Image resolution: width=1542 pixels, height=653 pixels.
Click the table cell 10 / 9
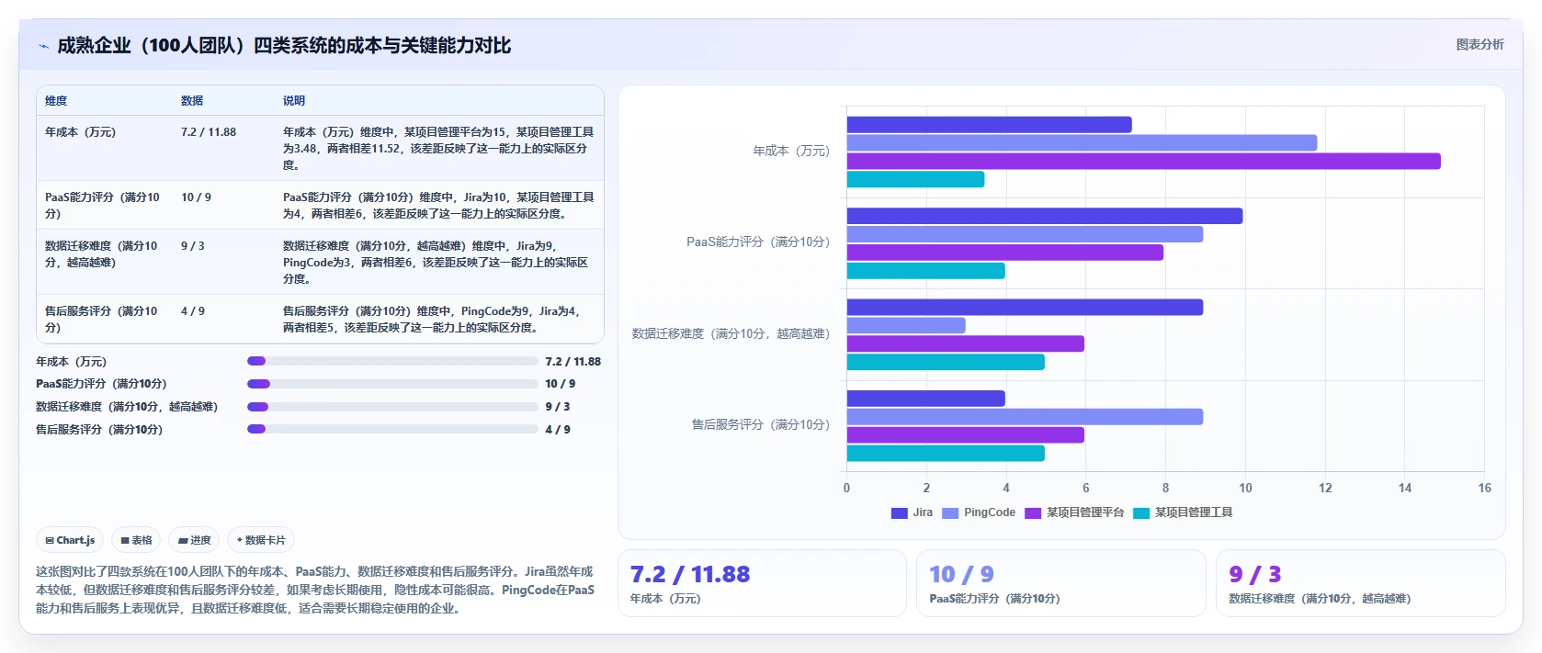point(196,197)
